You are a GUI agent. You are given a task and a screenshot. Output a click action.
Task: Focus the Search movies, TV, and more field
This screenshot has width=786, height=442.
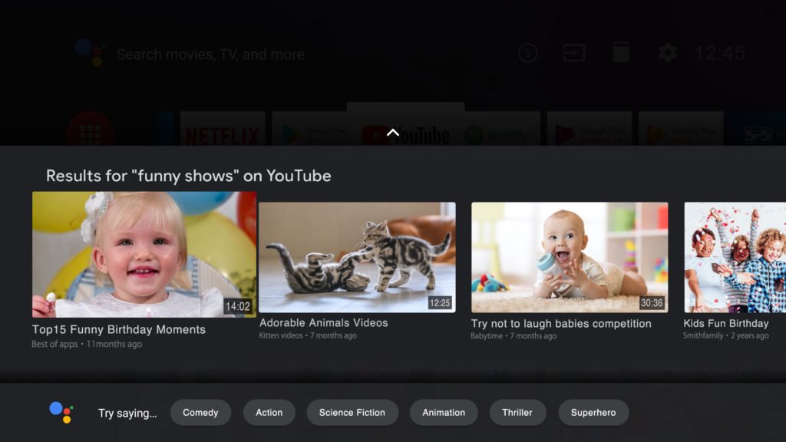click(210, 54)
